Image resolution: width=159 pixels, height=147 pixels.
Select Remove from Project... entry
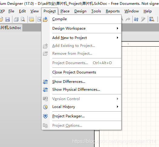pyautogui.click(x=81, y=54)
